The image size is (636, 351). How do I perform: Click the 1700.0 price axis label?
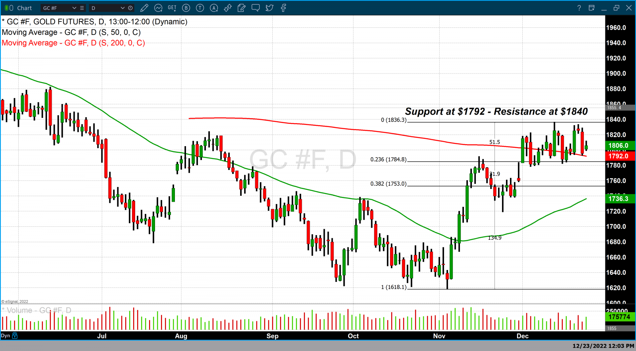[x=616, y=227]
